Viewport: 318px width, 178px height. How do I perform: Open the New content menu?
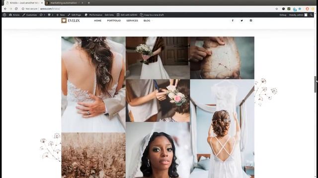(x=61, y=15)
